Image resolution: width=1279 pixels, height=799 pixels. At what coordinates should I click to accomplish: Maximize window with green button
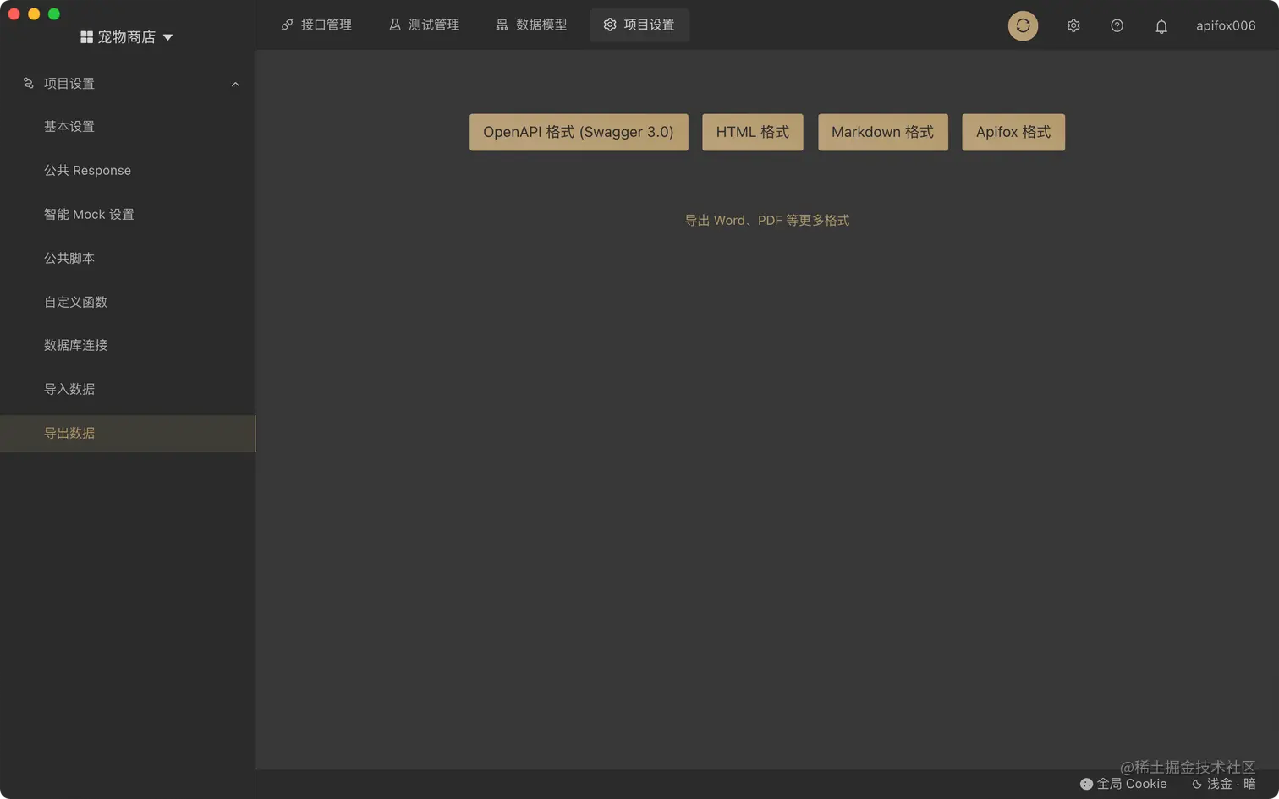pos(54,14)
